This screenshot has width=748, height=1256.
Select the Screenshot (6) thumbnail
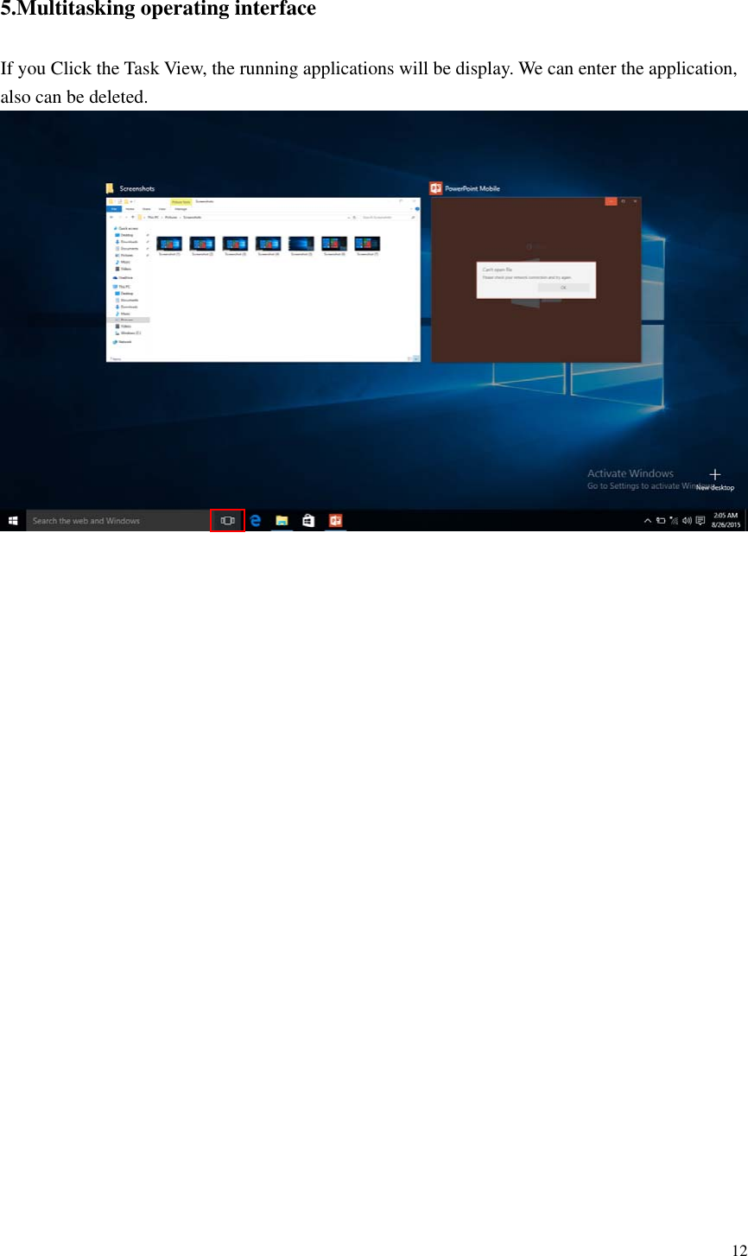pyautogui.click(x=334, y=247)
